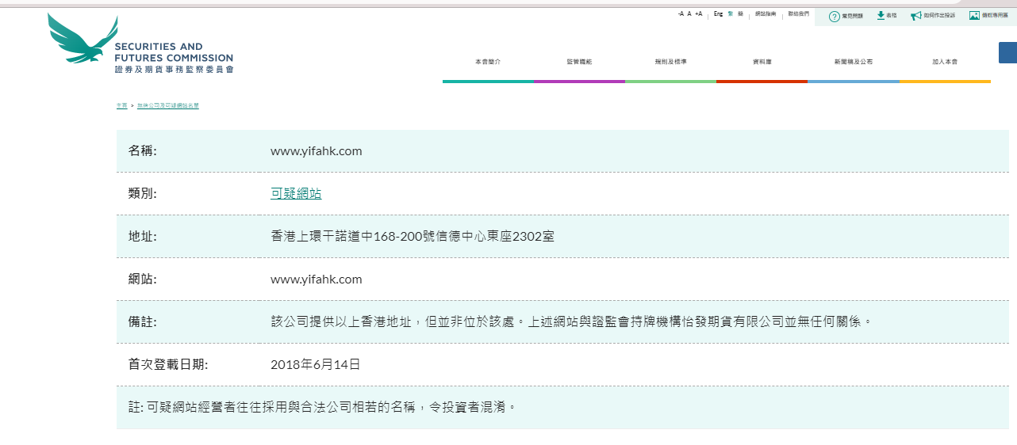Image resolution: width=1017 pixels, height=445 pixels.
Task: Switch to 簡 simplified Chinese
Action: tap(740, 14)
